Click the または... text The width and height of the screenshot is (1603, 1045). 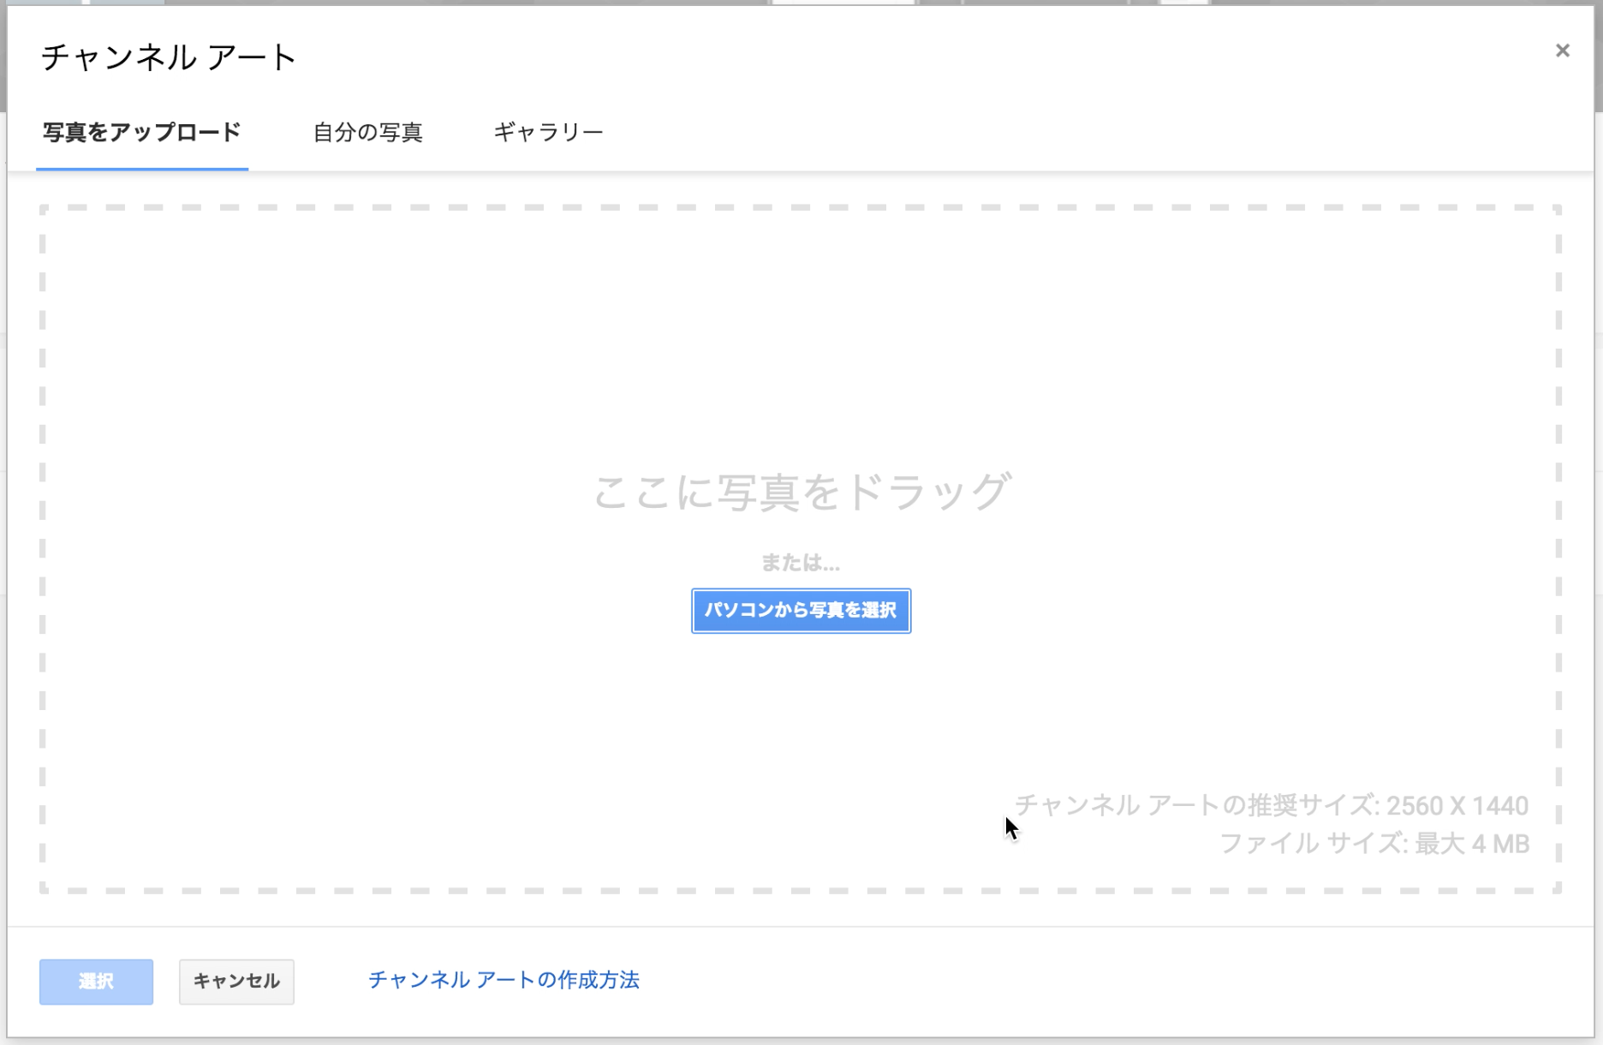click(x=801, y=563)
